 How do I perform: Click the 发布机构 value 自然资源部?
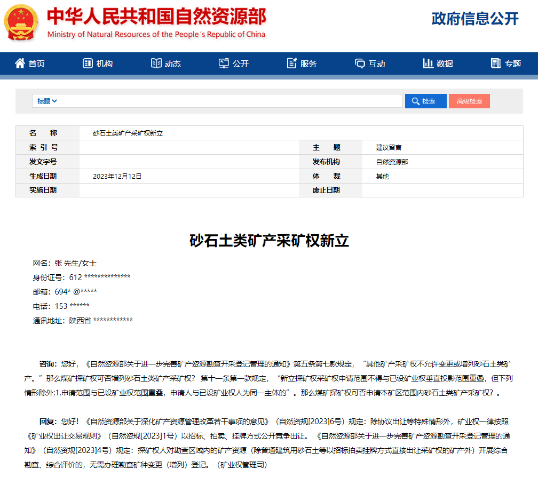392,162
